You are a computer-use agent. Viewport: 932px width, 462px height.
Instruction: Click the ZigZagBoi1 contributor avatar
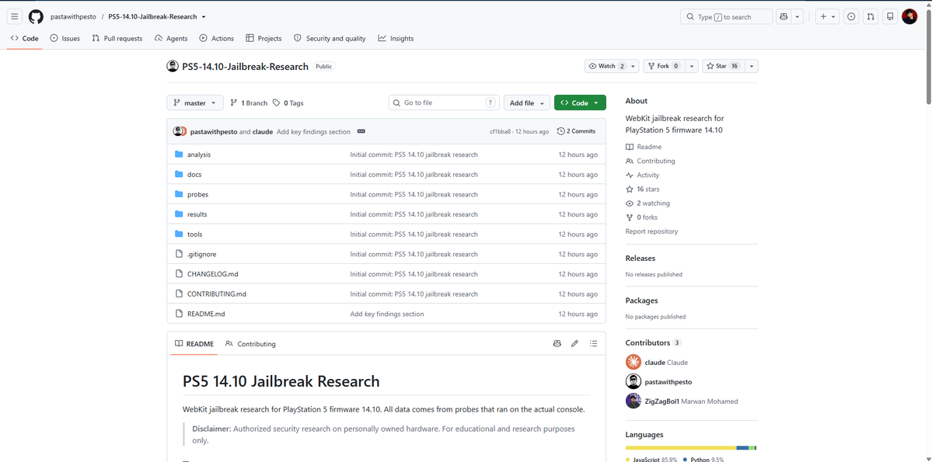pos(634,401)
